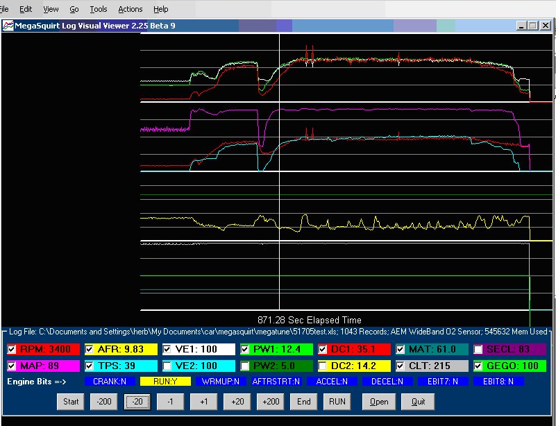The height and width of the screenshot is (426, 556).
Task: Click the -20 step button
Action: tap(137, 402)
